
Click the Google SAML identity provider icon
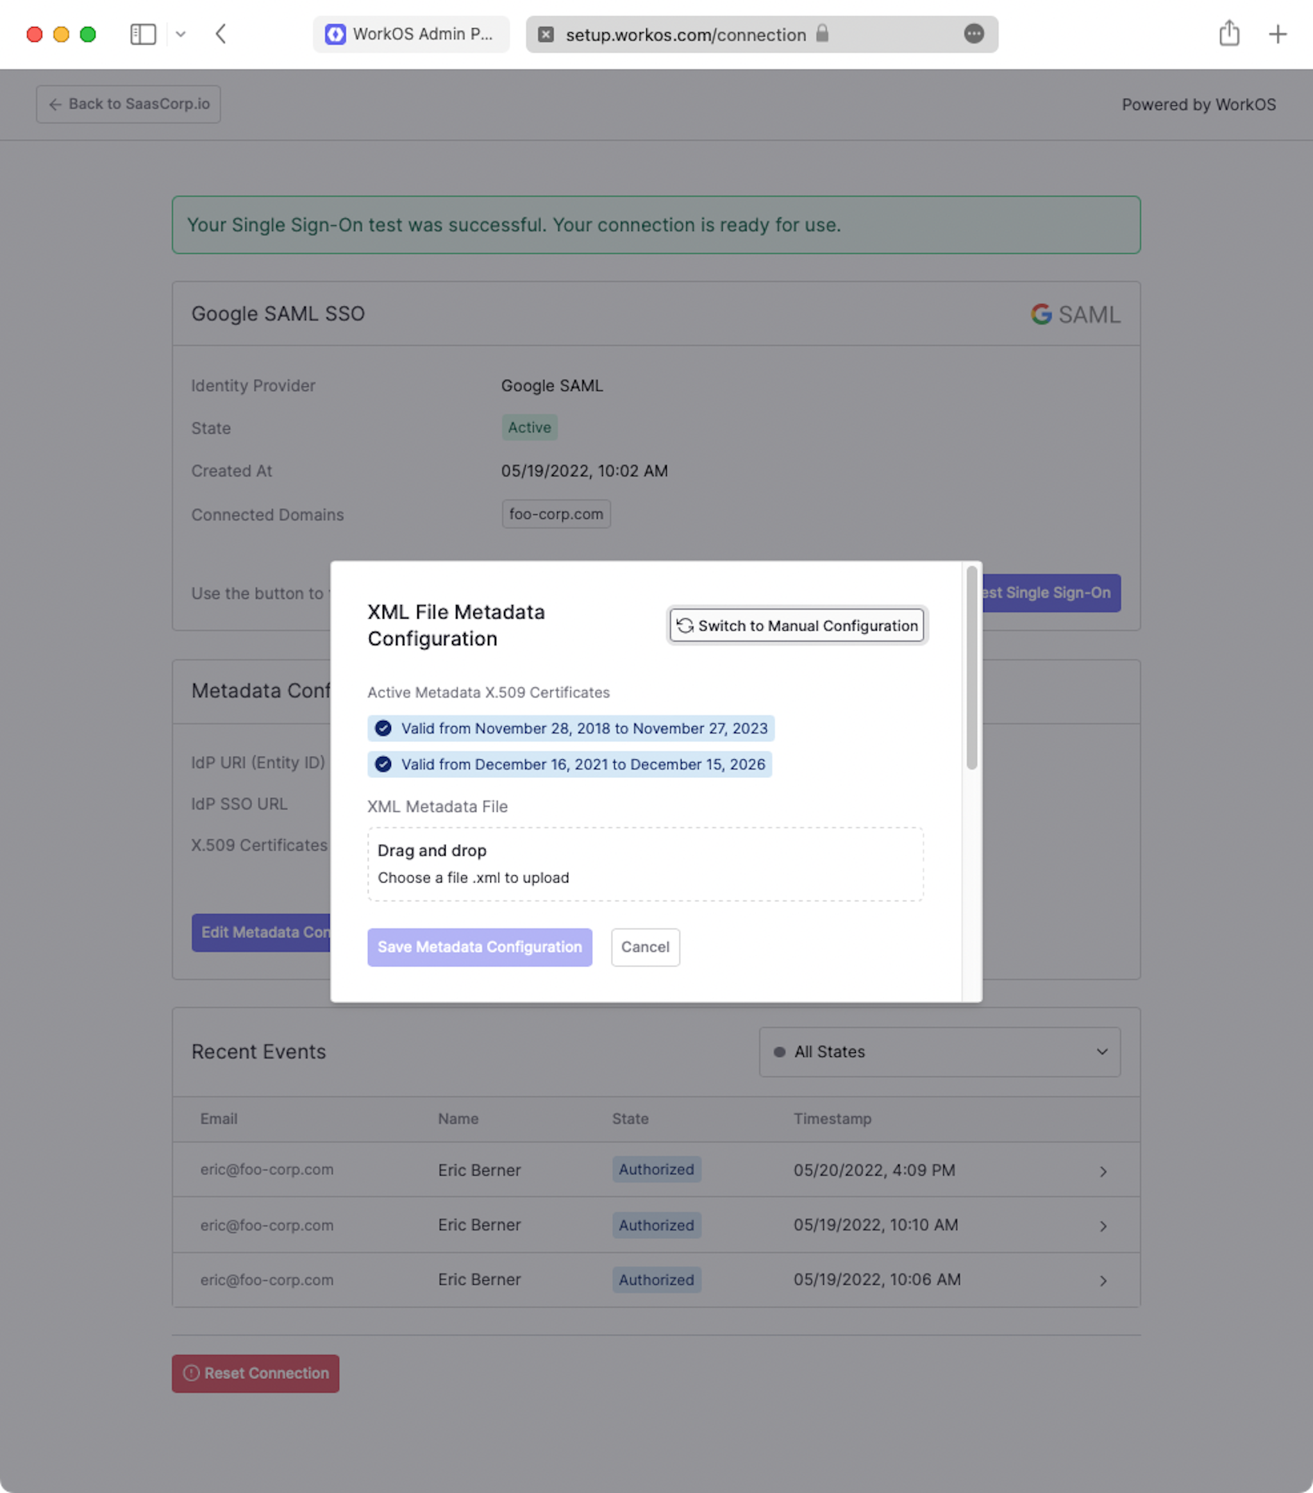pos(1041,315)
